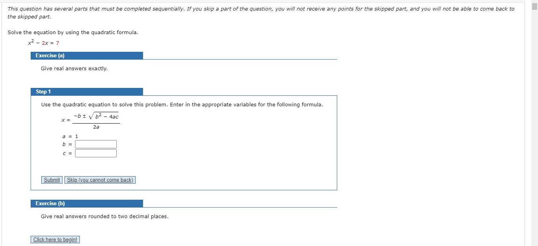Click the scrollbar thumb on the right edge

[535, 6]
